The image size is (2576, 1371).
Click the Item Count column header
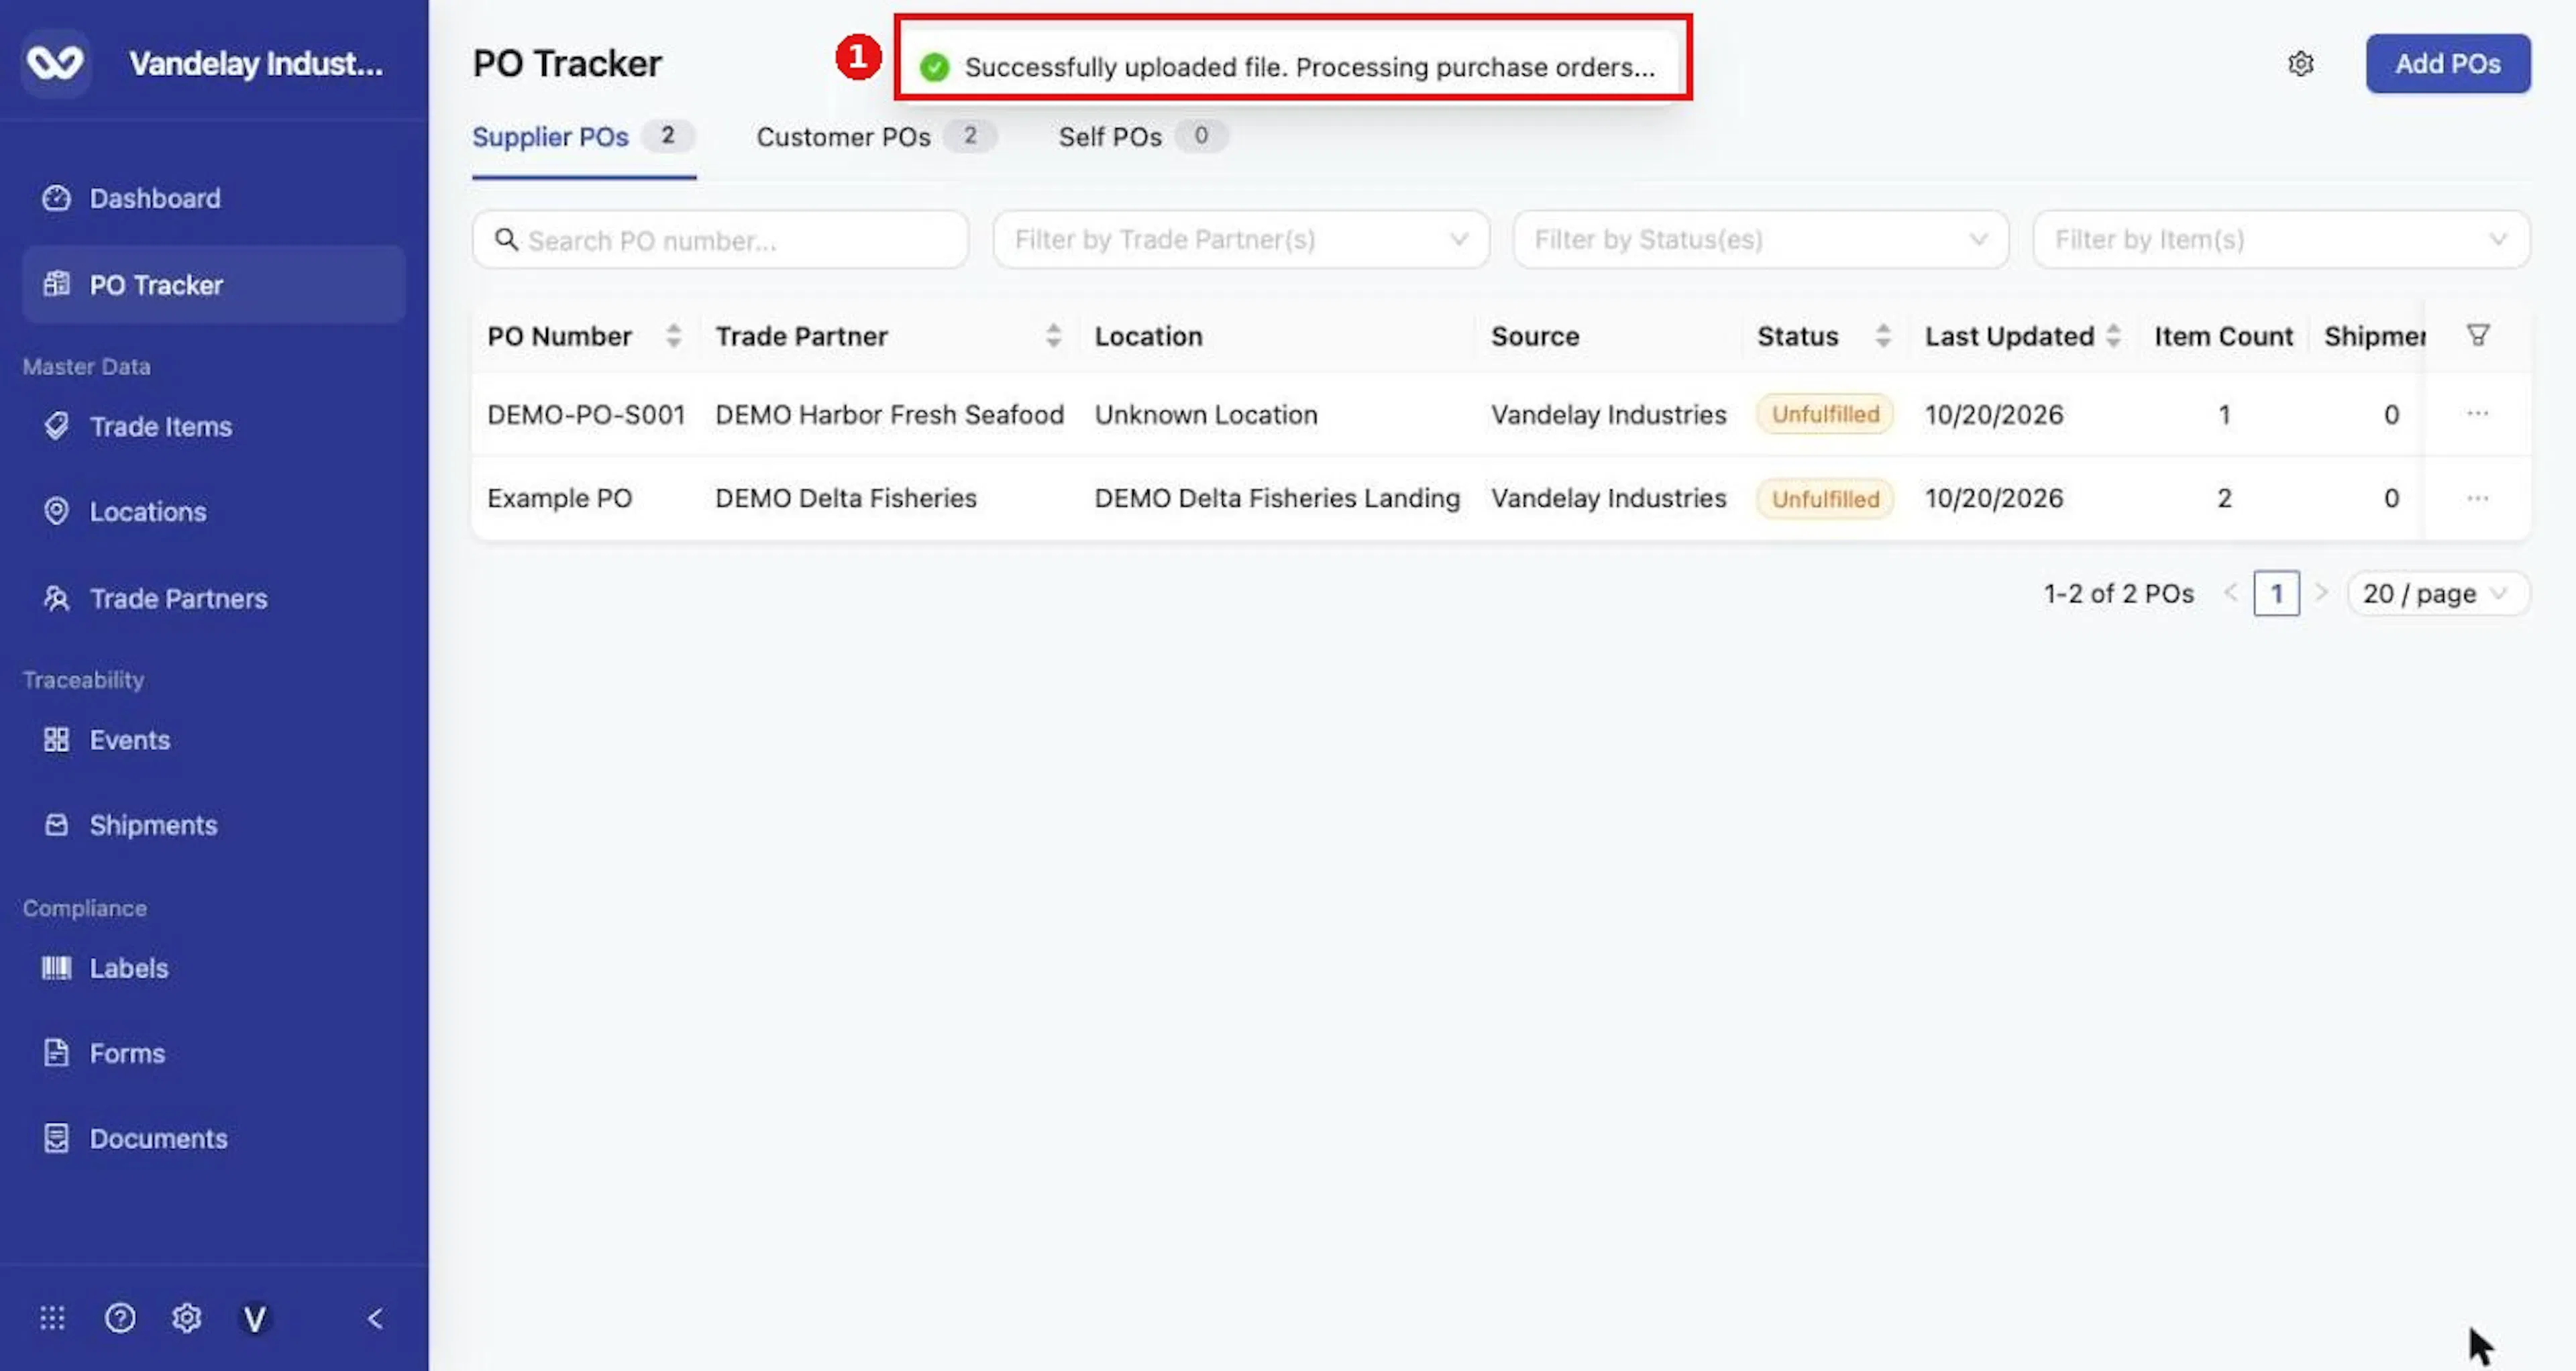pyautogui.click(x=2223, y=336)
